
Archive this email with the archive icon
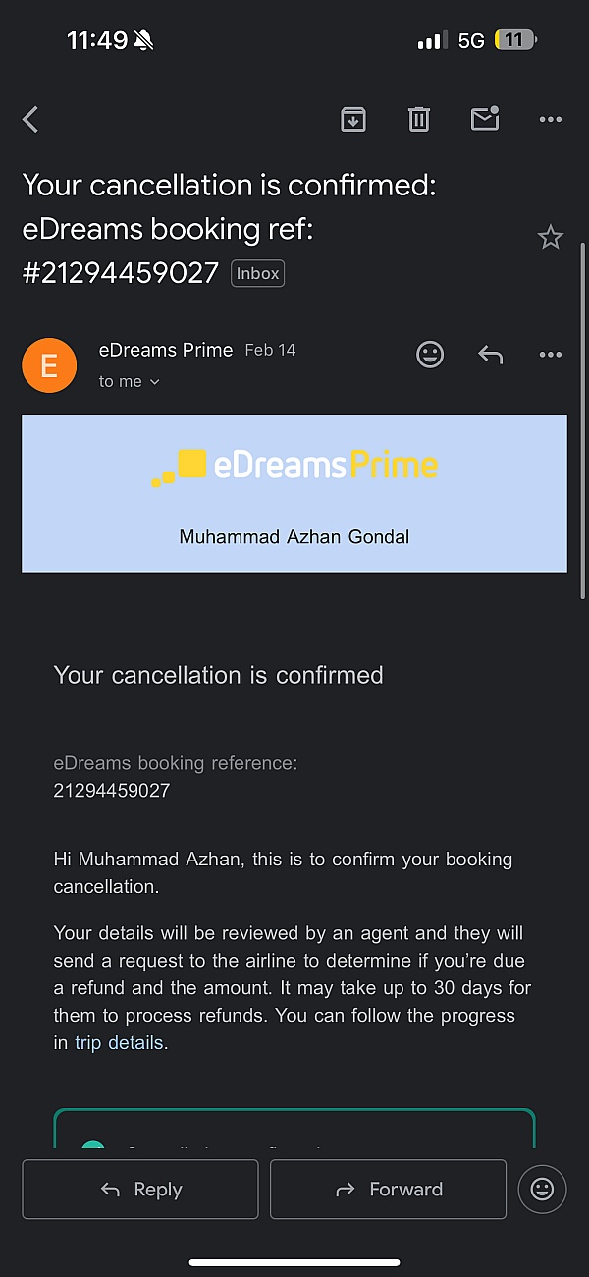[x=353, y=120]
